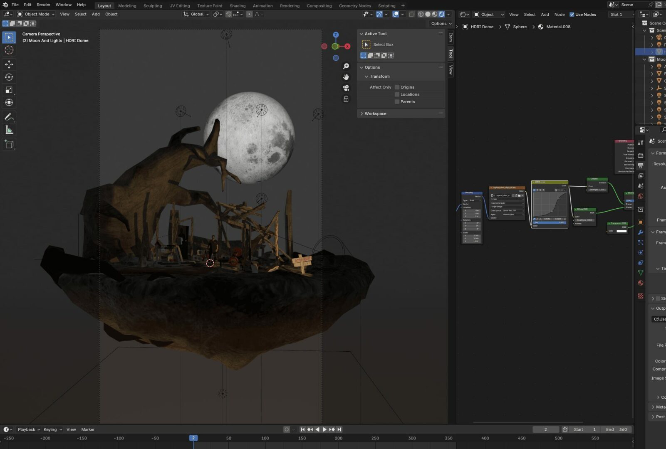This screenshot has height=449, width=666.
Task: Click the Add Cube tool
Action: tap(9, 144)
